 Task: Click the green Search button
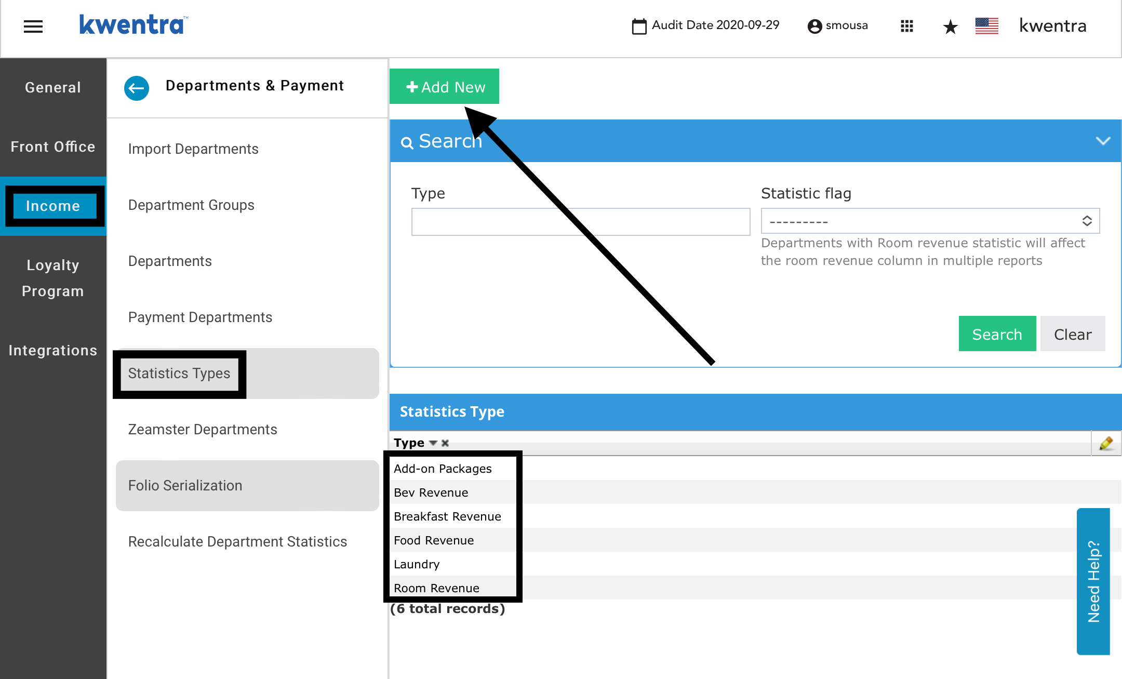coord(997,334)
